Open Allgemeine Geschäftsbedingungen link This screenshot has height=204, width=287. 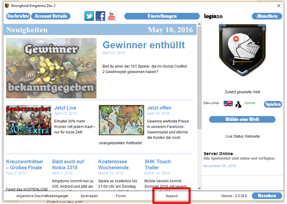pos(42,196)
